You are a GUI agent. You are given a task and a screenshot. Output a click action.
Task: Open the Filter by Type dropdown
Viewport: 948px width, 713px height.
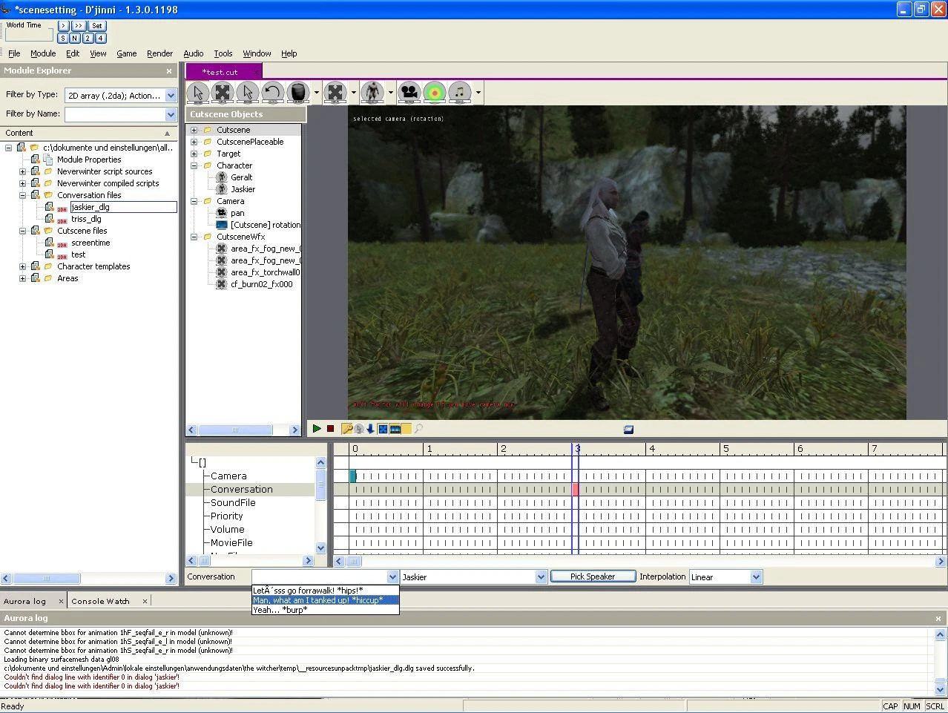point(171,95)
